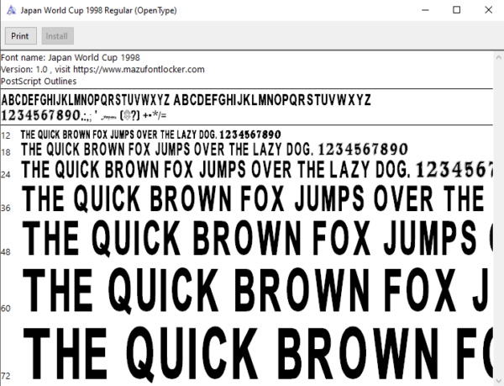Minimize the font viewer window
This screenshot has width=504, height=386.
425,10
